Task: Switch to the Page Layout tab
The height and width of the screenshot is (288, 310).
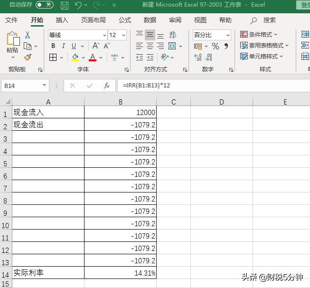Action: pyautogui.click(x=94, y=20)
